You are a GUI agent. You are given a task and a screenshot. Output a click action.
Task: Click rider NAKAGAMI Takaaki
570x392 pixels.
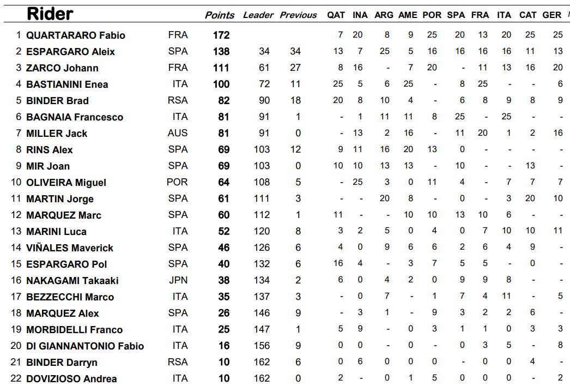tap(72, 281)
